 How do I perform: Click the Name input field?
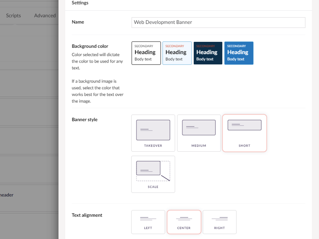(x=218, y=23)
